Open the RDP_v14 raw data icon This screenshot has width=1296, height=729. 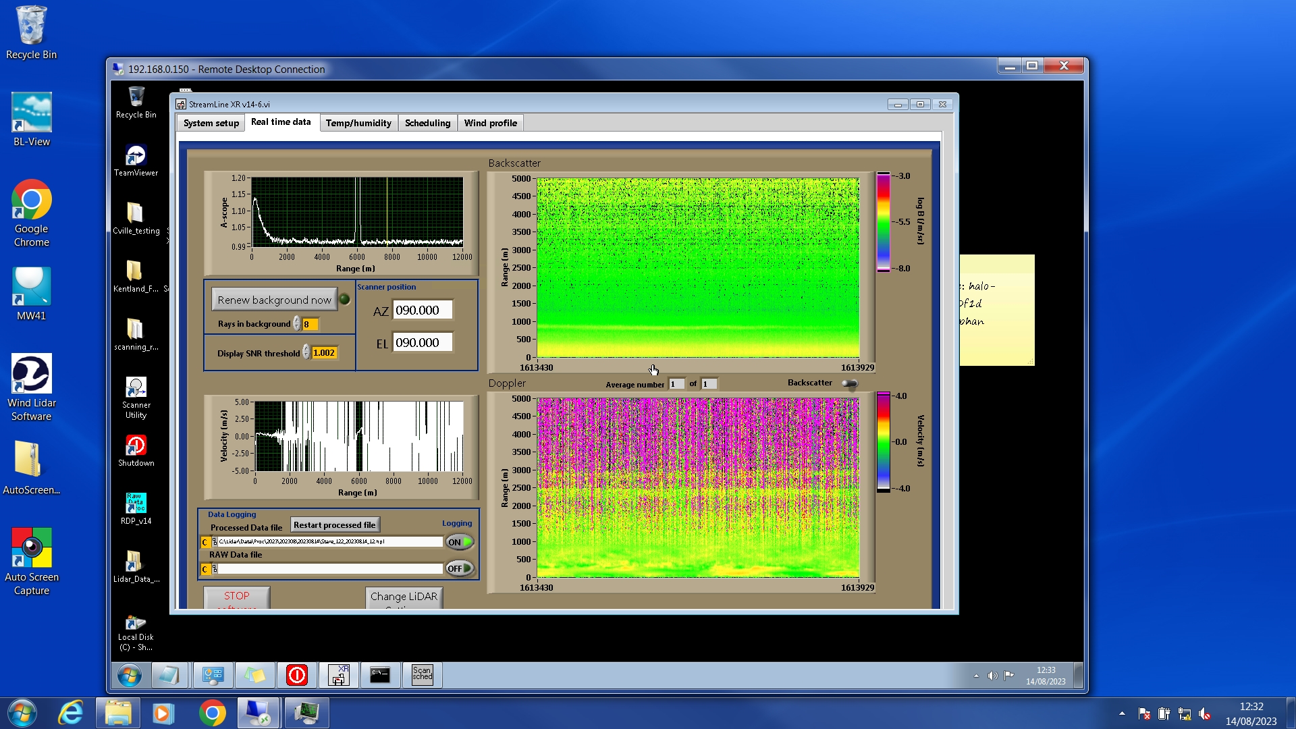[x=136, y=504]
